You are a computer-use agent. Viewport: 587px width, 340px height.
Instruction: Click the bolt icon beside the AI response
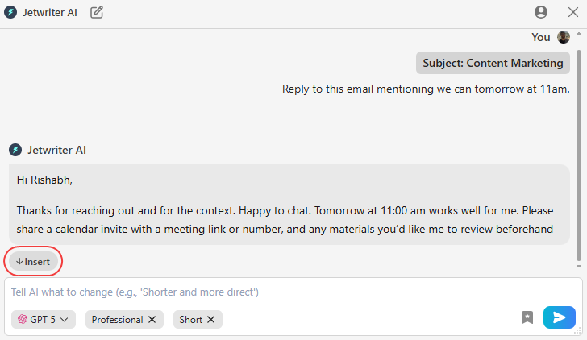(15, 150)
